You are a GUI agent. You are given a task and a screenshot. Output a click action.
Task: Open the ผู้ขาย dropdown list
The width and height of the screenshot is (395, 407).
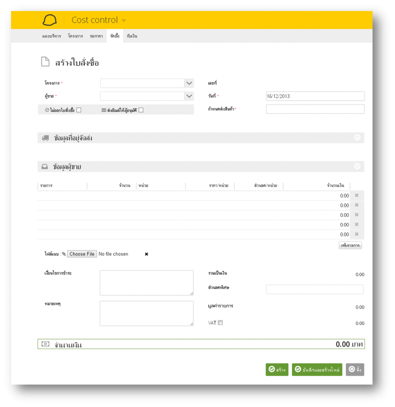tap(189, 96)
